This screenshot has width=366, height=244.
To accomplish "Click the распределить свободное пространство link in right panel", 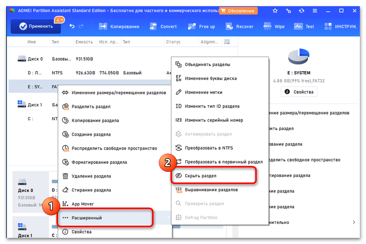I will pos(305,160).
